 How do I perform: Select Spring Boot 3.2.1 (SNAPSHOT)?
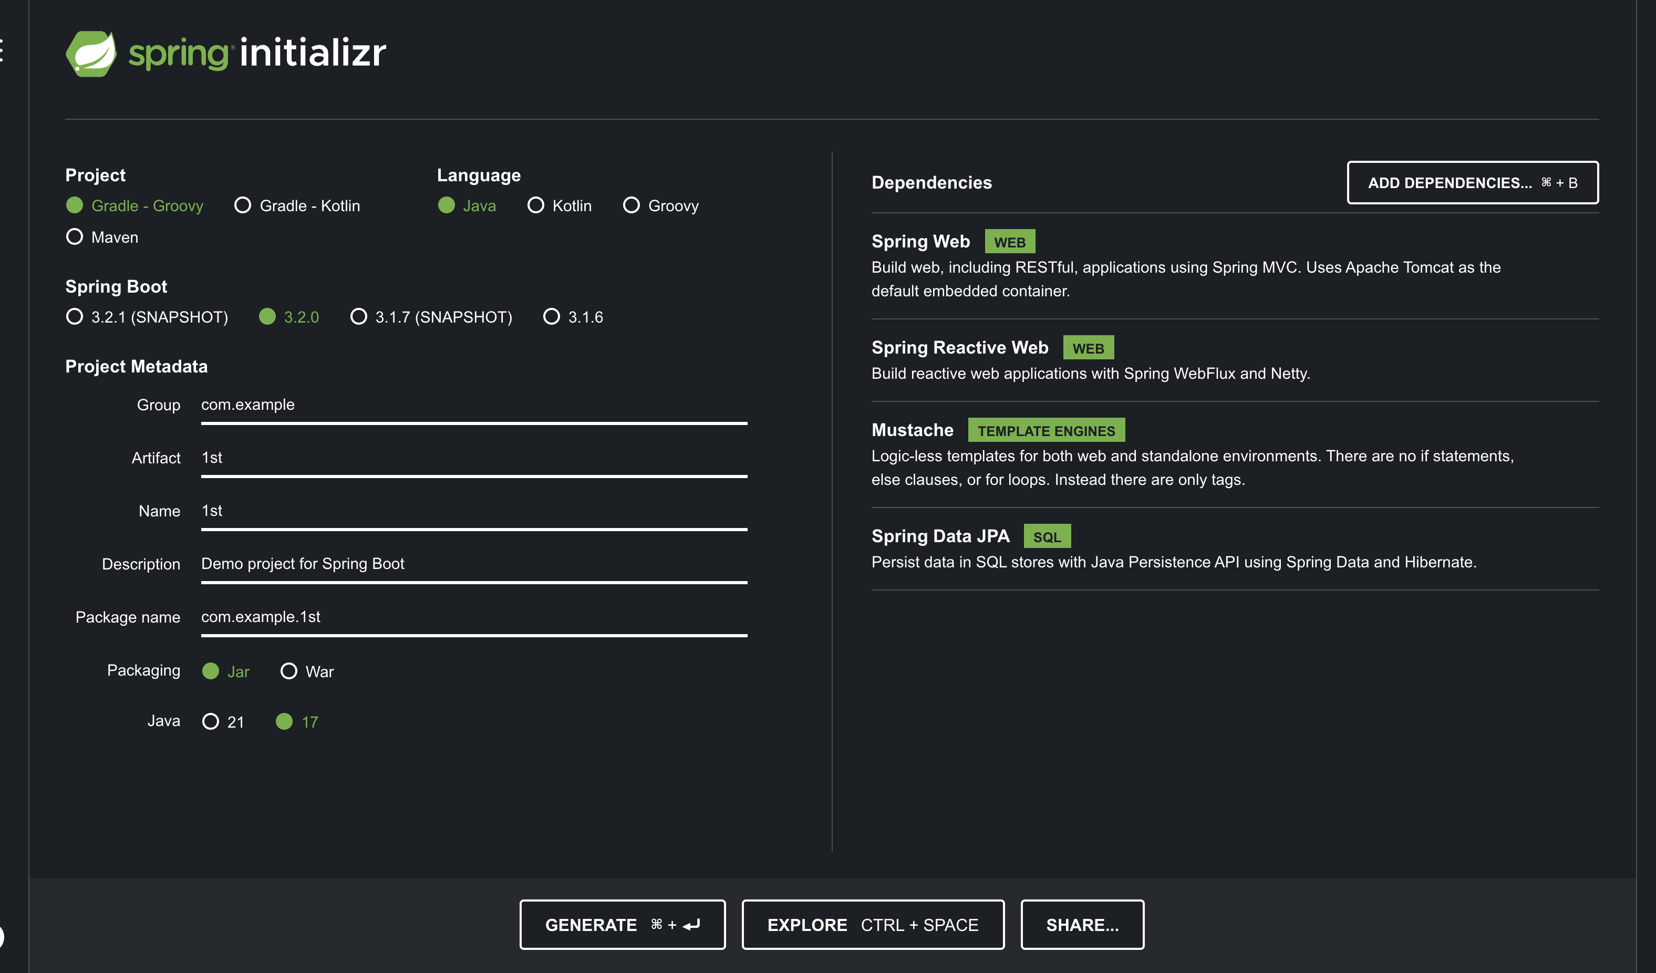click(147, 317)
